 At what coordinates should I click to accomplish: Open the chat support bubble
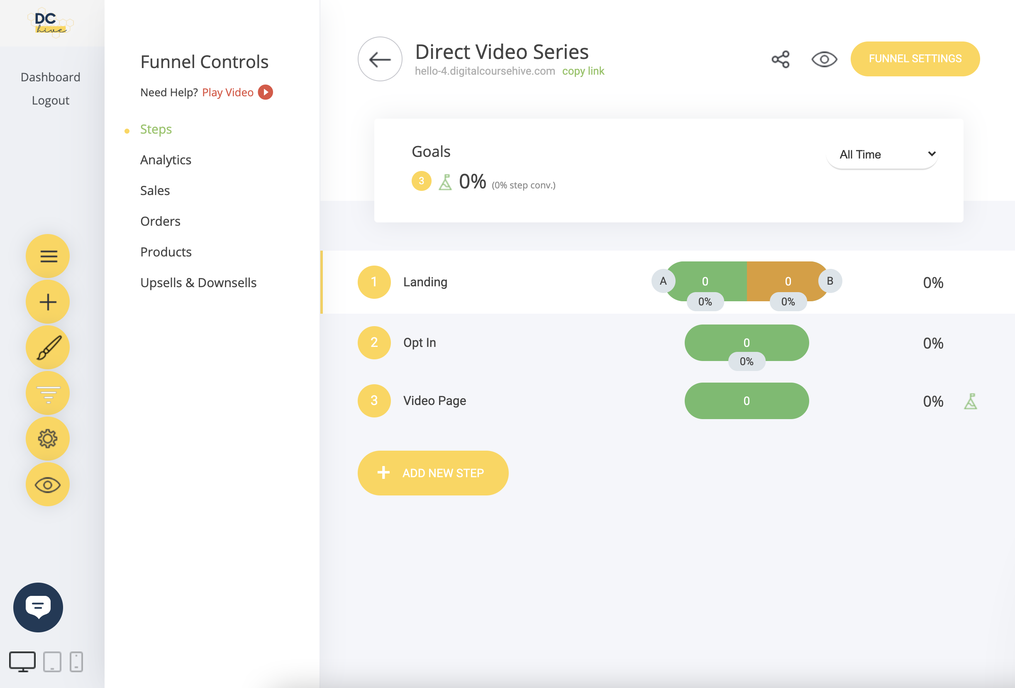click(38, 607)
